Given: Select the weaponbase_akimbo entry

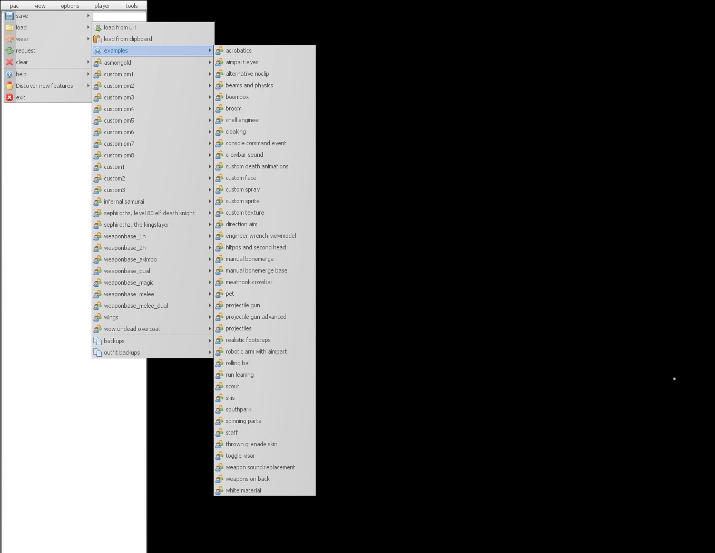Looking at the screenshot, I should tap(153, 259).
